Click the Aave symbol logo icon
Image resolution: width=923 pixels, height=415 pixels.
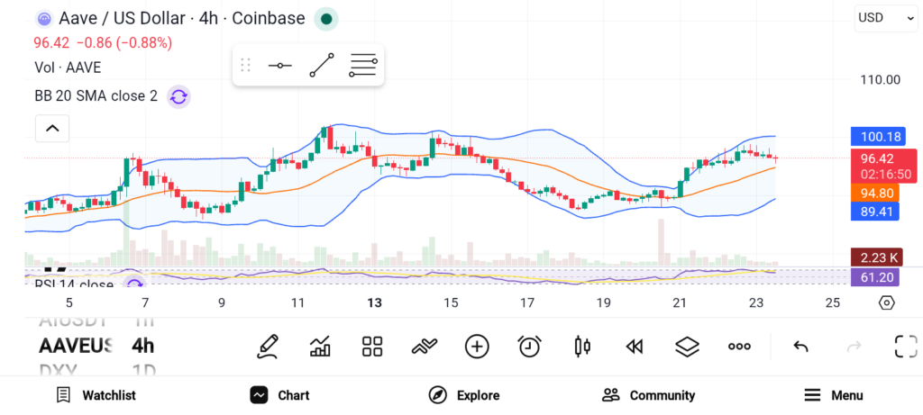(x=44, y=19)
